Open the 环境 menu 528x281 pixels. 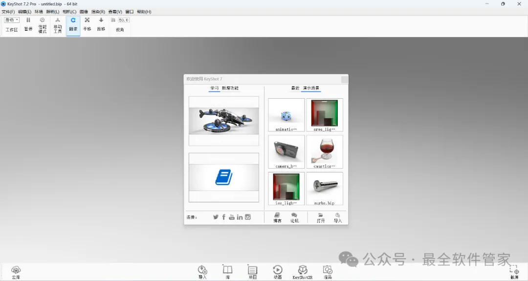(39, 12)
